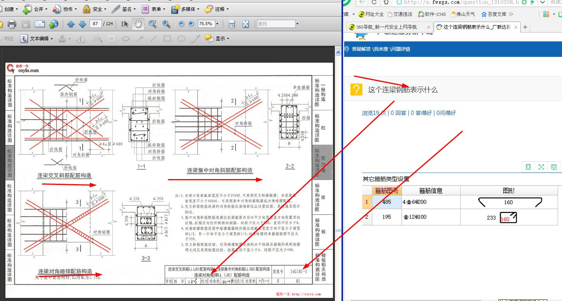Click the zoom out minus button
562x301 pixels.
(x=181, y=24)
